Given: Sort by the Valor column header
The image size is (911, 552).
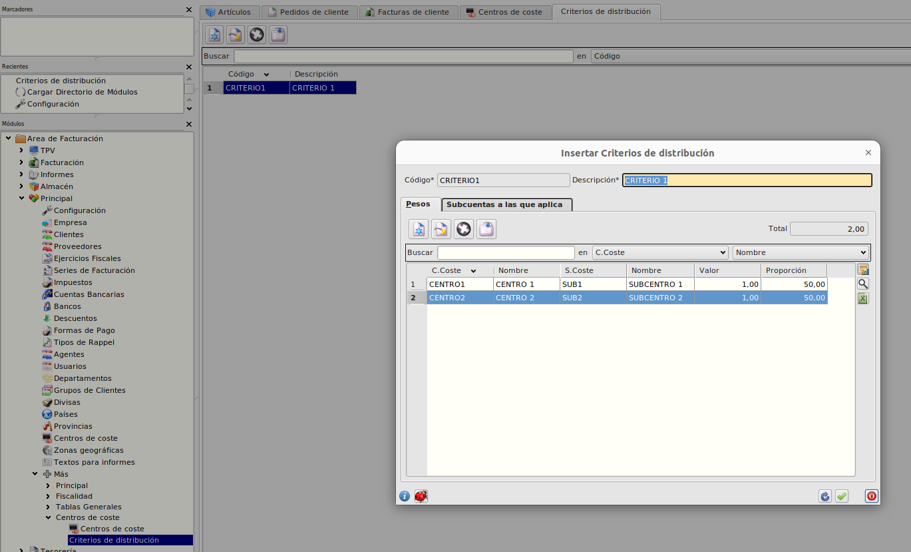Looking at the screenshot, I should click(x=727, y=270).
